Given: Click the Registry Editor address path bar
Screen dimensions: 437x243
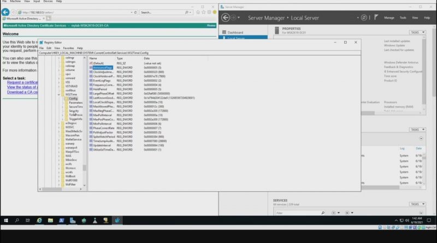Looking at the screenshot, I should [x=199, y=53].
